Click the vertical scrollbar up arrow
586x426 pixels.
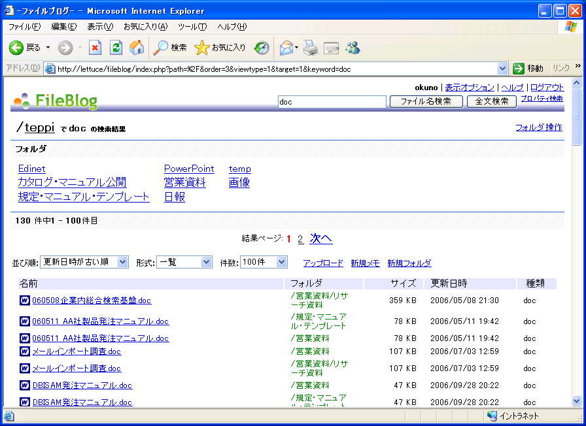click(576, 83)
